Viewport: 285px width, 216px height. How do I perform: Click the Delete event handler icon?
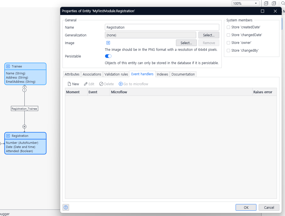[101, 84]
